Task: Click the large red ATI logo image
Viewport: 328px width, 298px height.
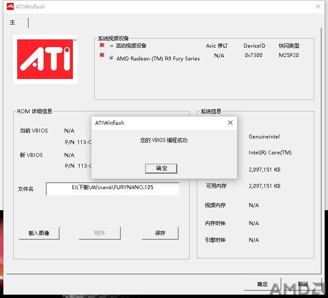Action: (x=45, y=59)
